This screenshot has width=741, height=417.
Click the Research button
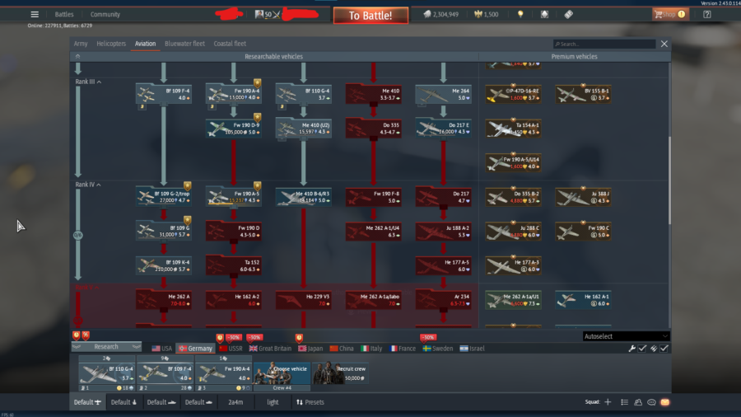[x=106, y=347]
